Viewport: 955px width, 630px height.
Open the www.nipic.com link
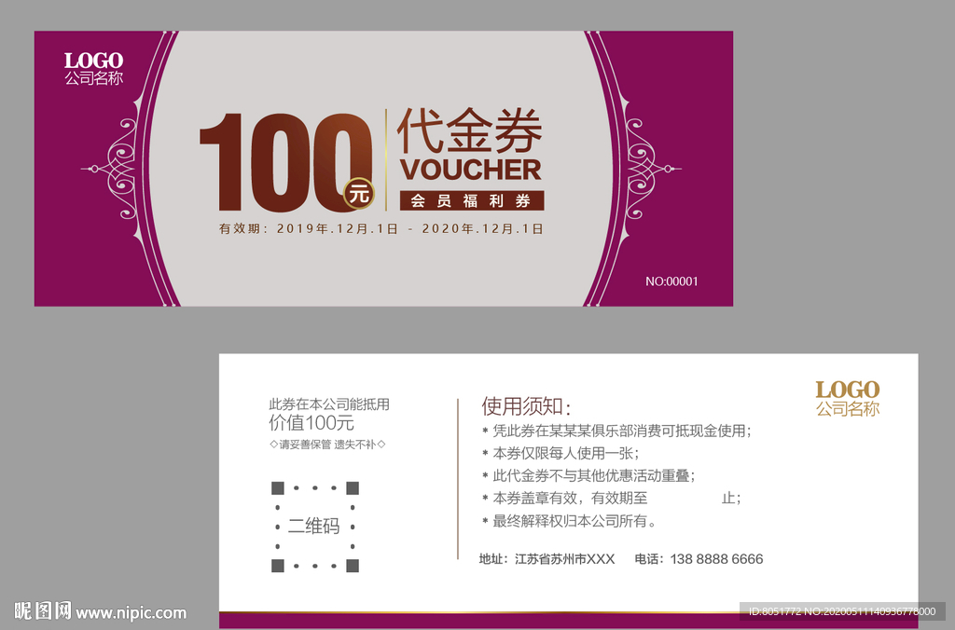click(x=131, y=612)
